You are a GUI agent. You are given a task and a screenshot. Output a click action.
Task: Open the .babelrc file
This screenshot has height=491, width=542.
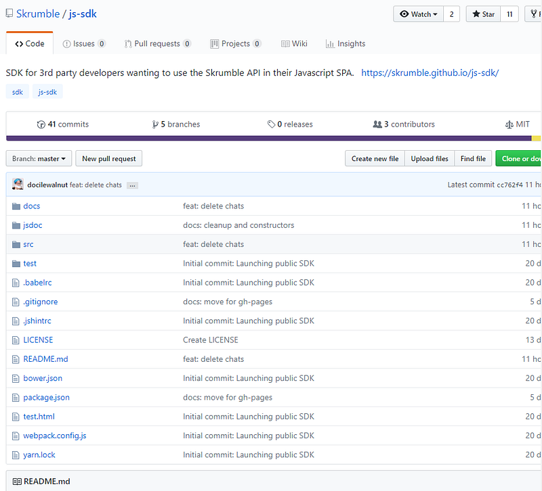click(x=37, y=283)
